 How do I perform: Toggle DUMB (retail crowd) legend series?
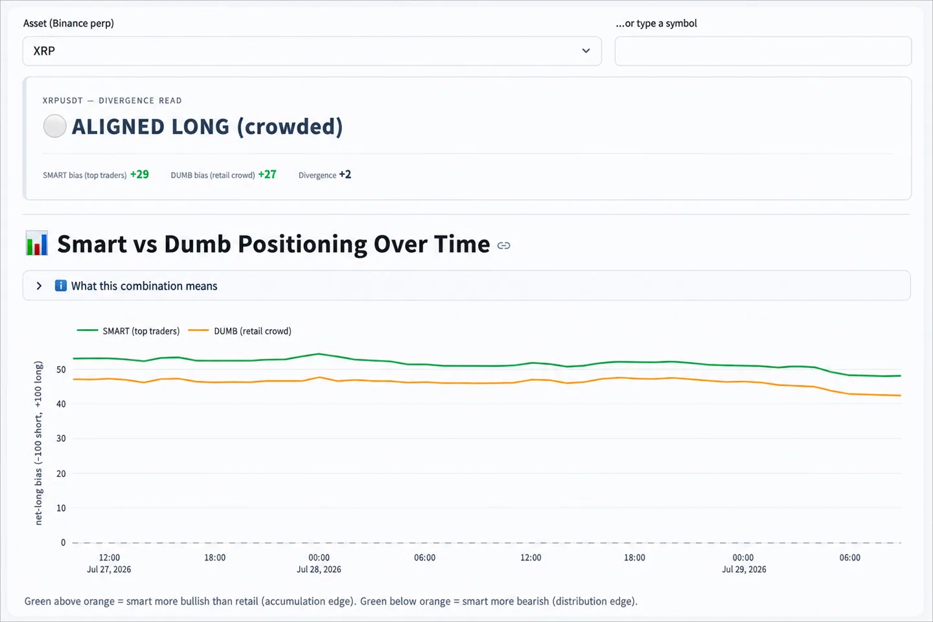pos(240,331)
